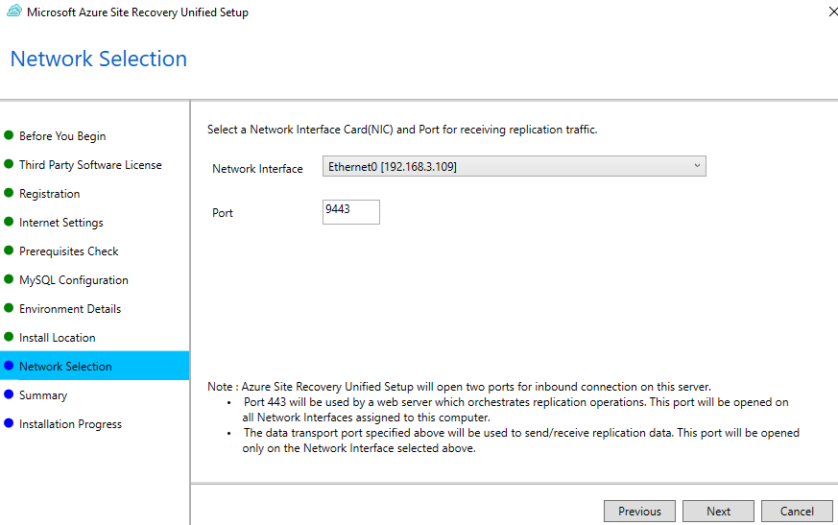Open the Internet Settings step
Image resolution: width=838 pixels, height=525 pixels.
click(x=61, y=223)
